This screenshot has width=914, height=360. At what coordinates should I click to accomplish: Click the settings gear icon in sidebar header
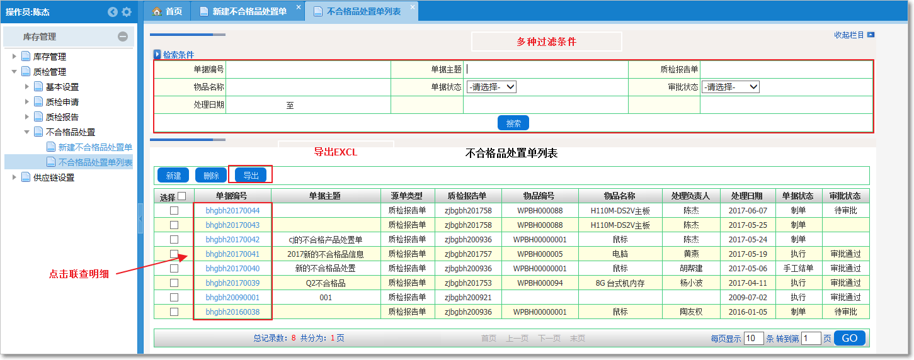tap(127, 12)
